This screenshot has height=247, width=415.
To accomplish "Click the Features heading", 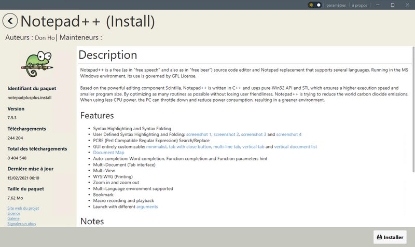I will coord(97,115).
